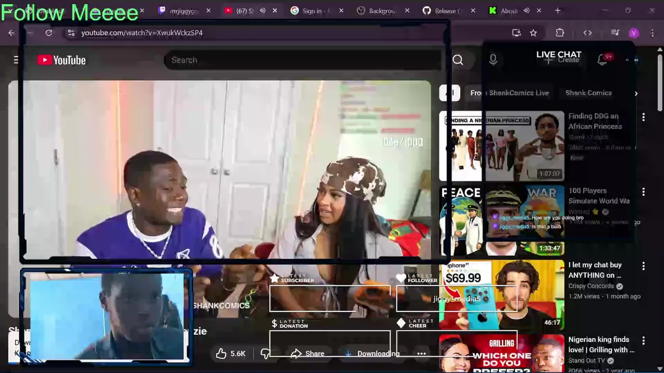The image size is (664, 373).
Task: Mute the YouTube tab via speaker icon
Action: point(262,10)
